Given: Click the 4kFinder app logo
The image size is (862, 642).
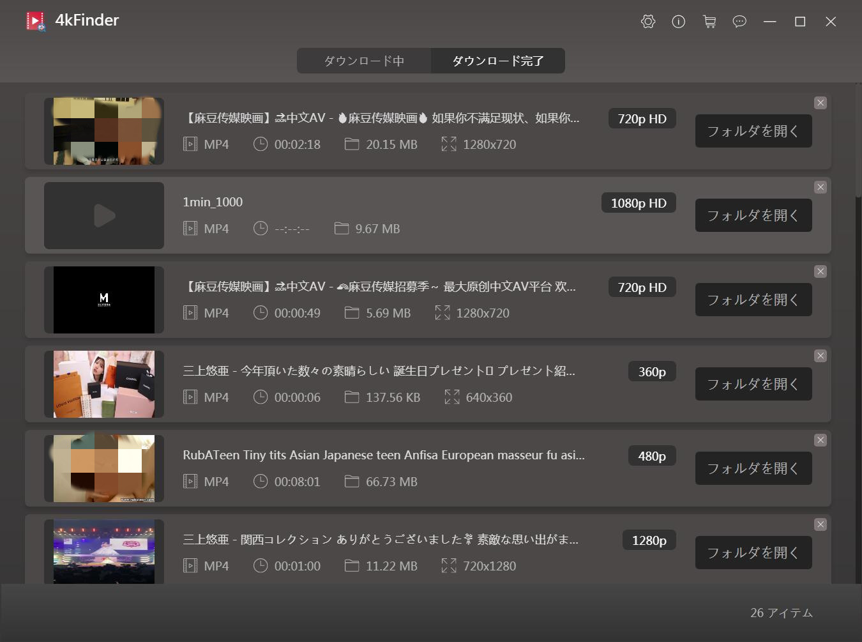Looking at the screenshot, I should [36, 21].
